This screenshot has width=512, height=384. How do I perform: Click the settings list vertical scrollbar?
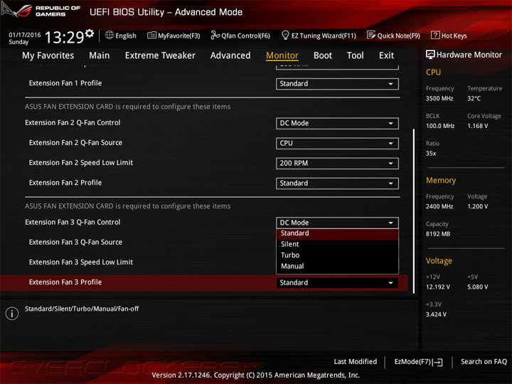[x=414, y=211]
